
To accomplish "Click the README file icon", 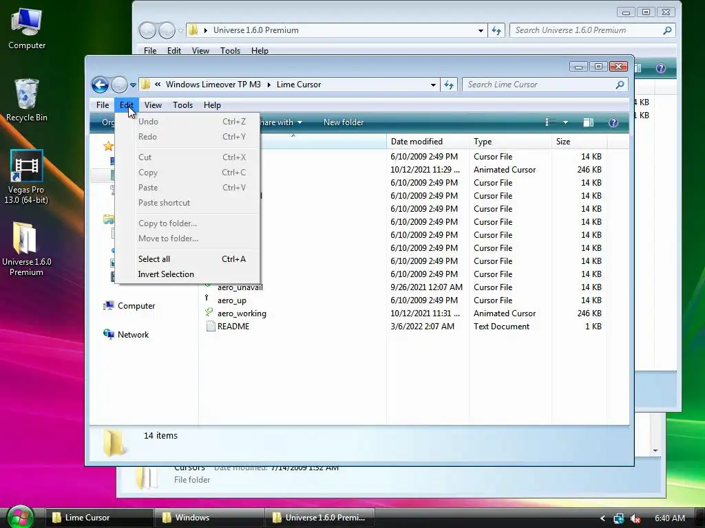I will coord(209,327).
